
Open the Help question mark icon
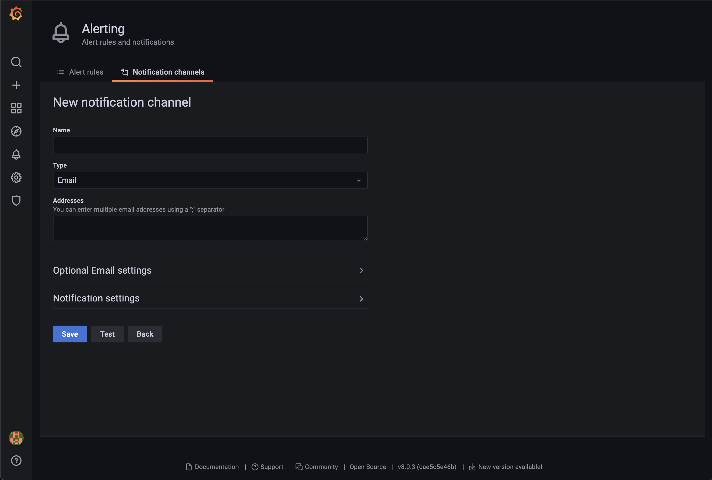point(16,460)
